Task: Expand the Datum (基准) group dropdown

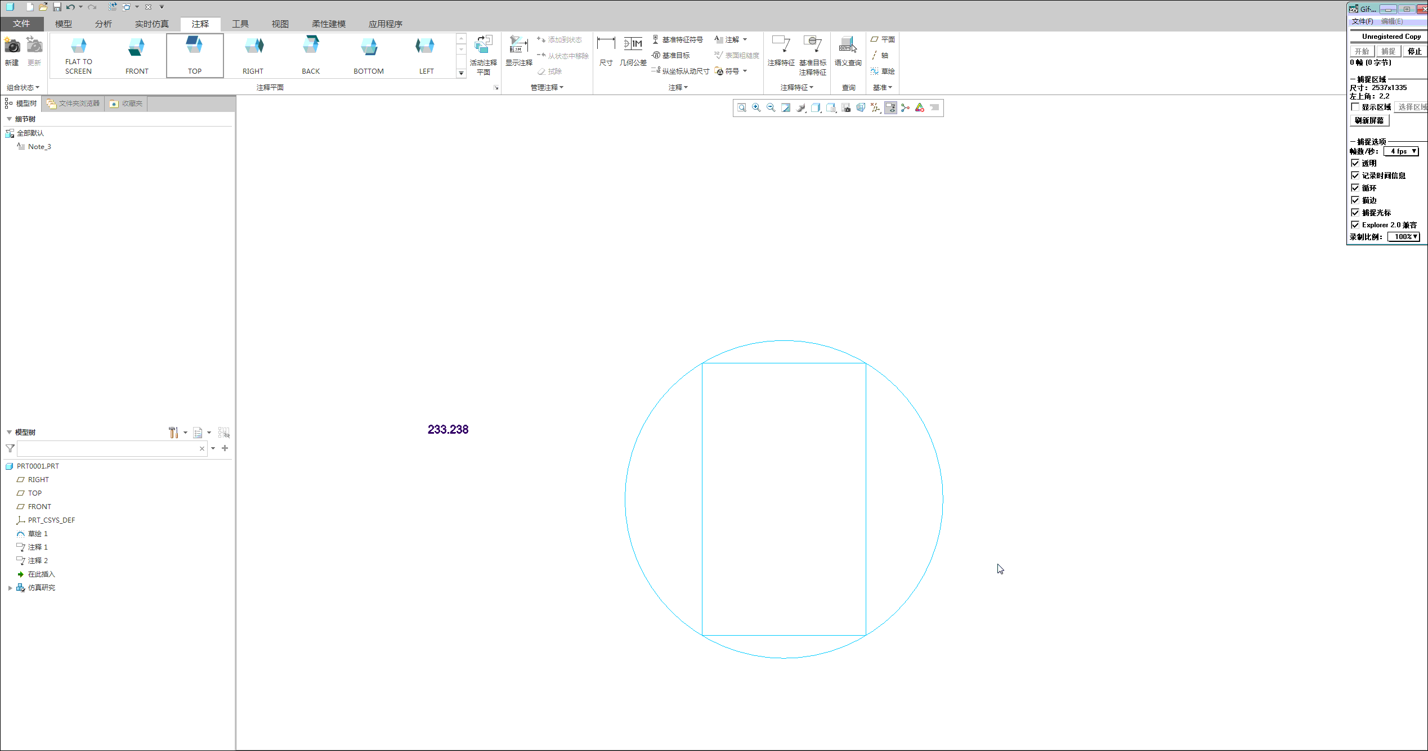Action: pyautogui.click(x=883, y=87)
